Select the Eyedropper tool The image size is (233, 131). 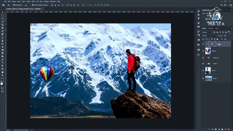[x=3, y=31]
